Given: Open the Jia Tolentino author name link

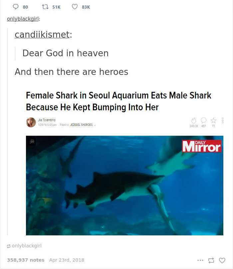Looking at the screenshot, I should 47,120.
